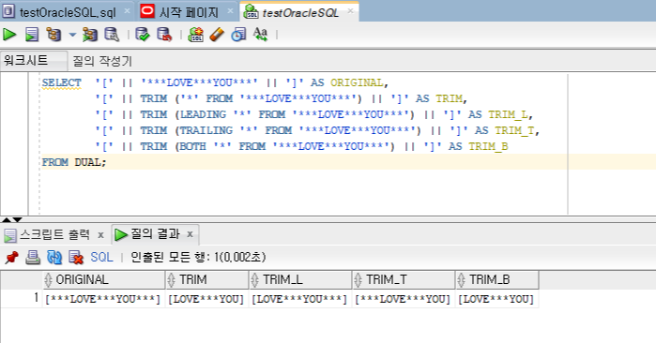Click the refresh results icon

pyautogui.click(x=54, y=257)
